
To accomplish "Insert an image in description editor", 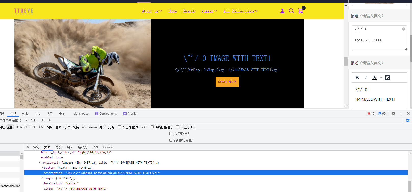I will coord(387,78).
